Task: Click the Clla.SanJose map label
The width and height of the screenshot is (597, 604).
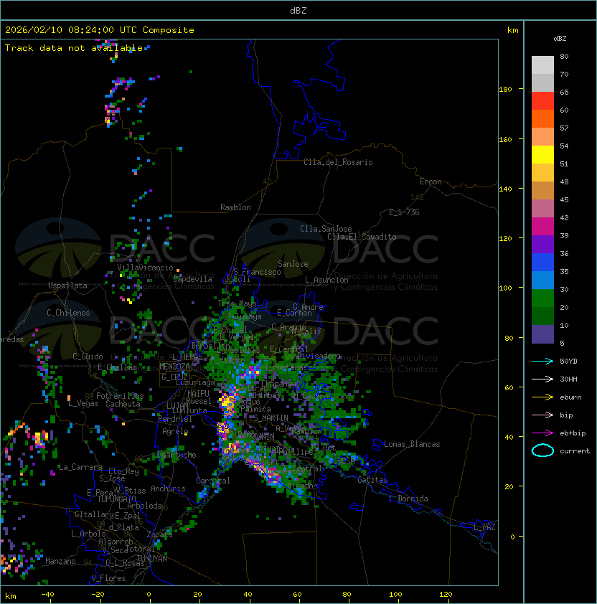Action: tap(326, 229)
